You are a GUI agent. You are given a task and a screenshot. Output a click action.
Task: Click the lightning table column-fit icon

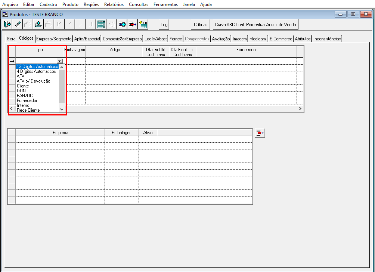tap(143, 24)
